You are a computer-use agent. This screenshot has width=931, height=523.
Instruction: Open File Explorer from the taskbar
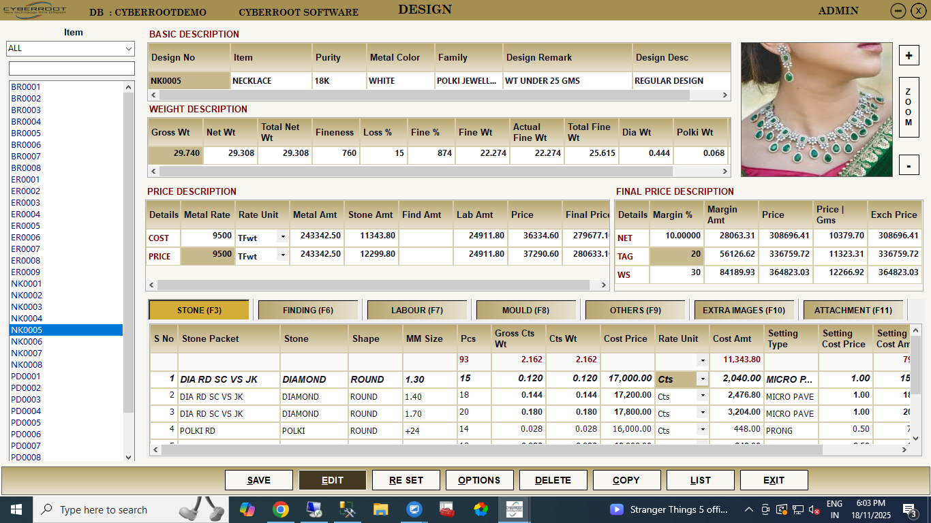pyautogui.click(x=380, y=509)
